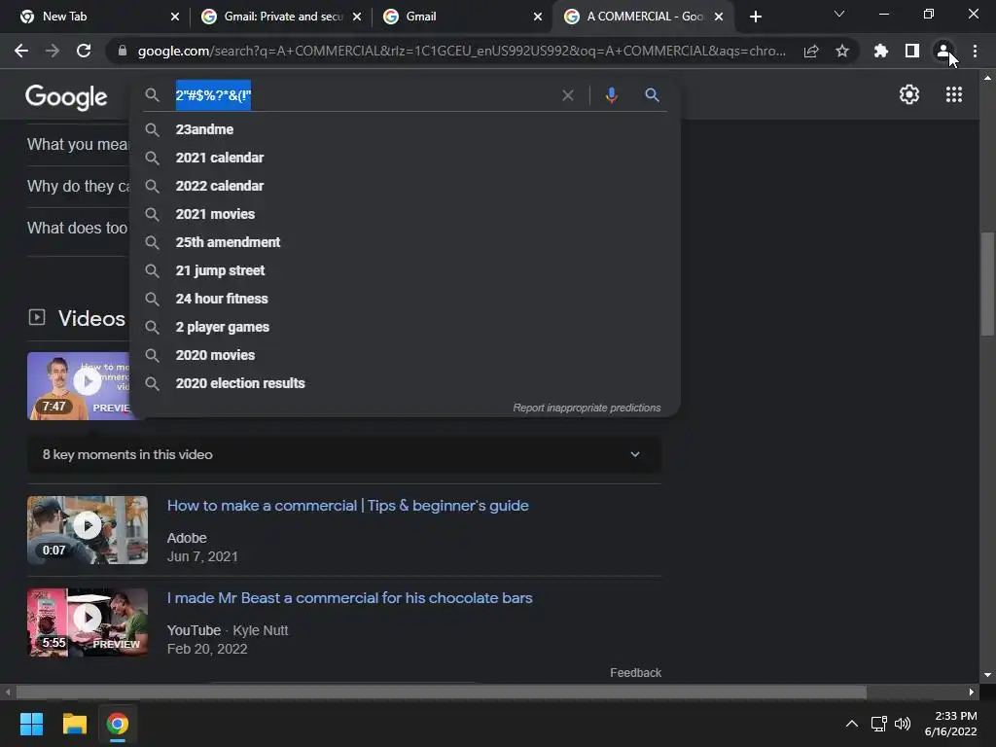Click the URL address bar

[462, 51]
